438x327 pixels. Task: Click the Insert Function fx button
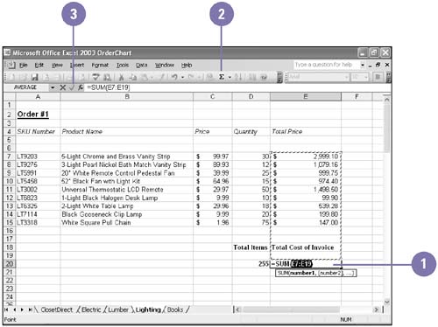(81, 87)
